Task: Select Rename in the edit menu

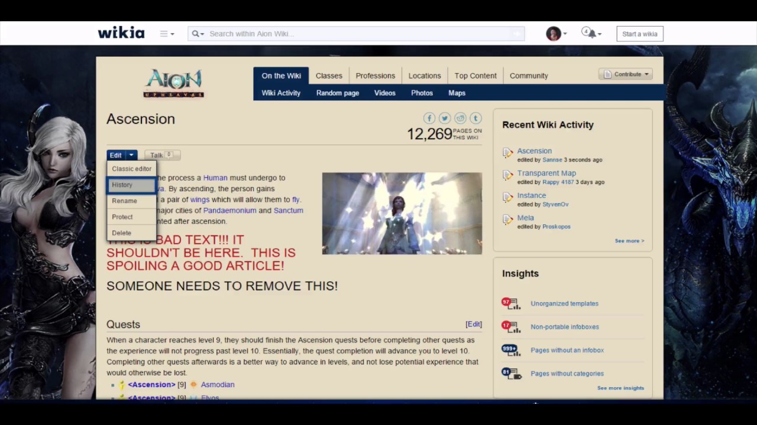Action: tap(131, 201)
